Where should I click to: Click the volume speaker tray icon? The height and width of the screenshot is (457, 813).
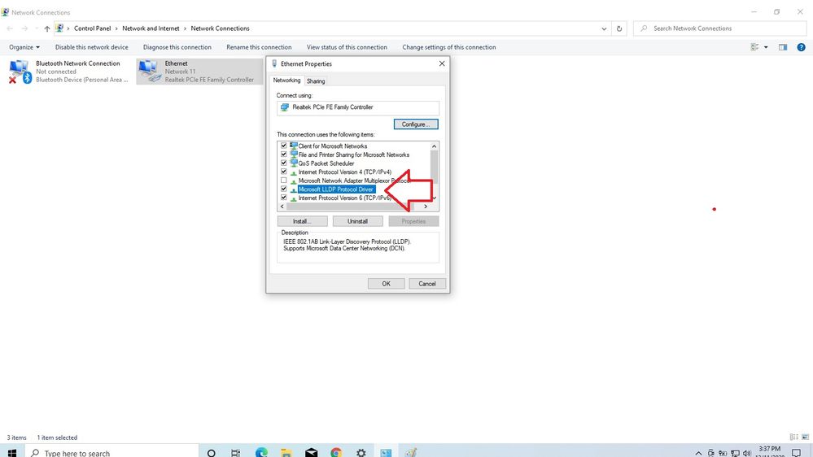pos(747,454)
